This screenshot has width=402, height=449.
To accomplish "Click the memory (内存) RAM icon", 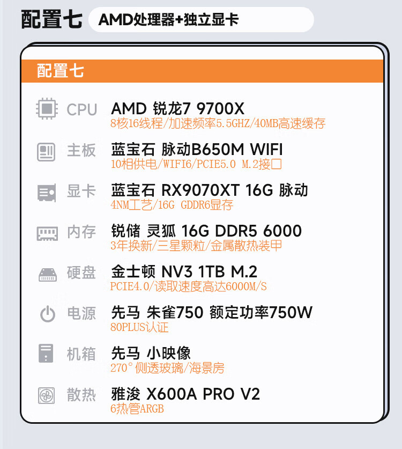I will click(x=47, y=233).
